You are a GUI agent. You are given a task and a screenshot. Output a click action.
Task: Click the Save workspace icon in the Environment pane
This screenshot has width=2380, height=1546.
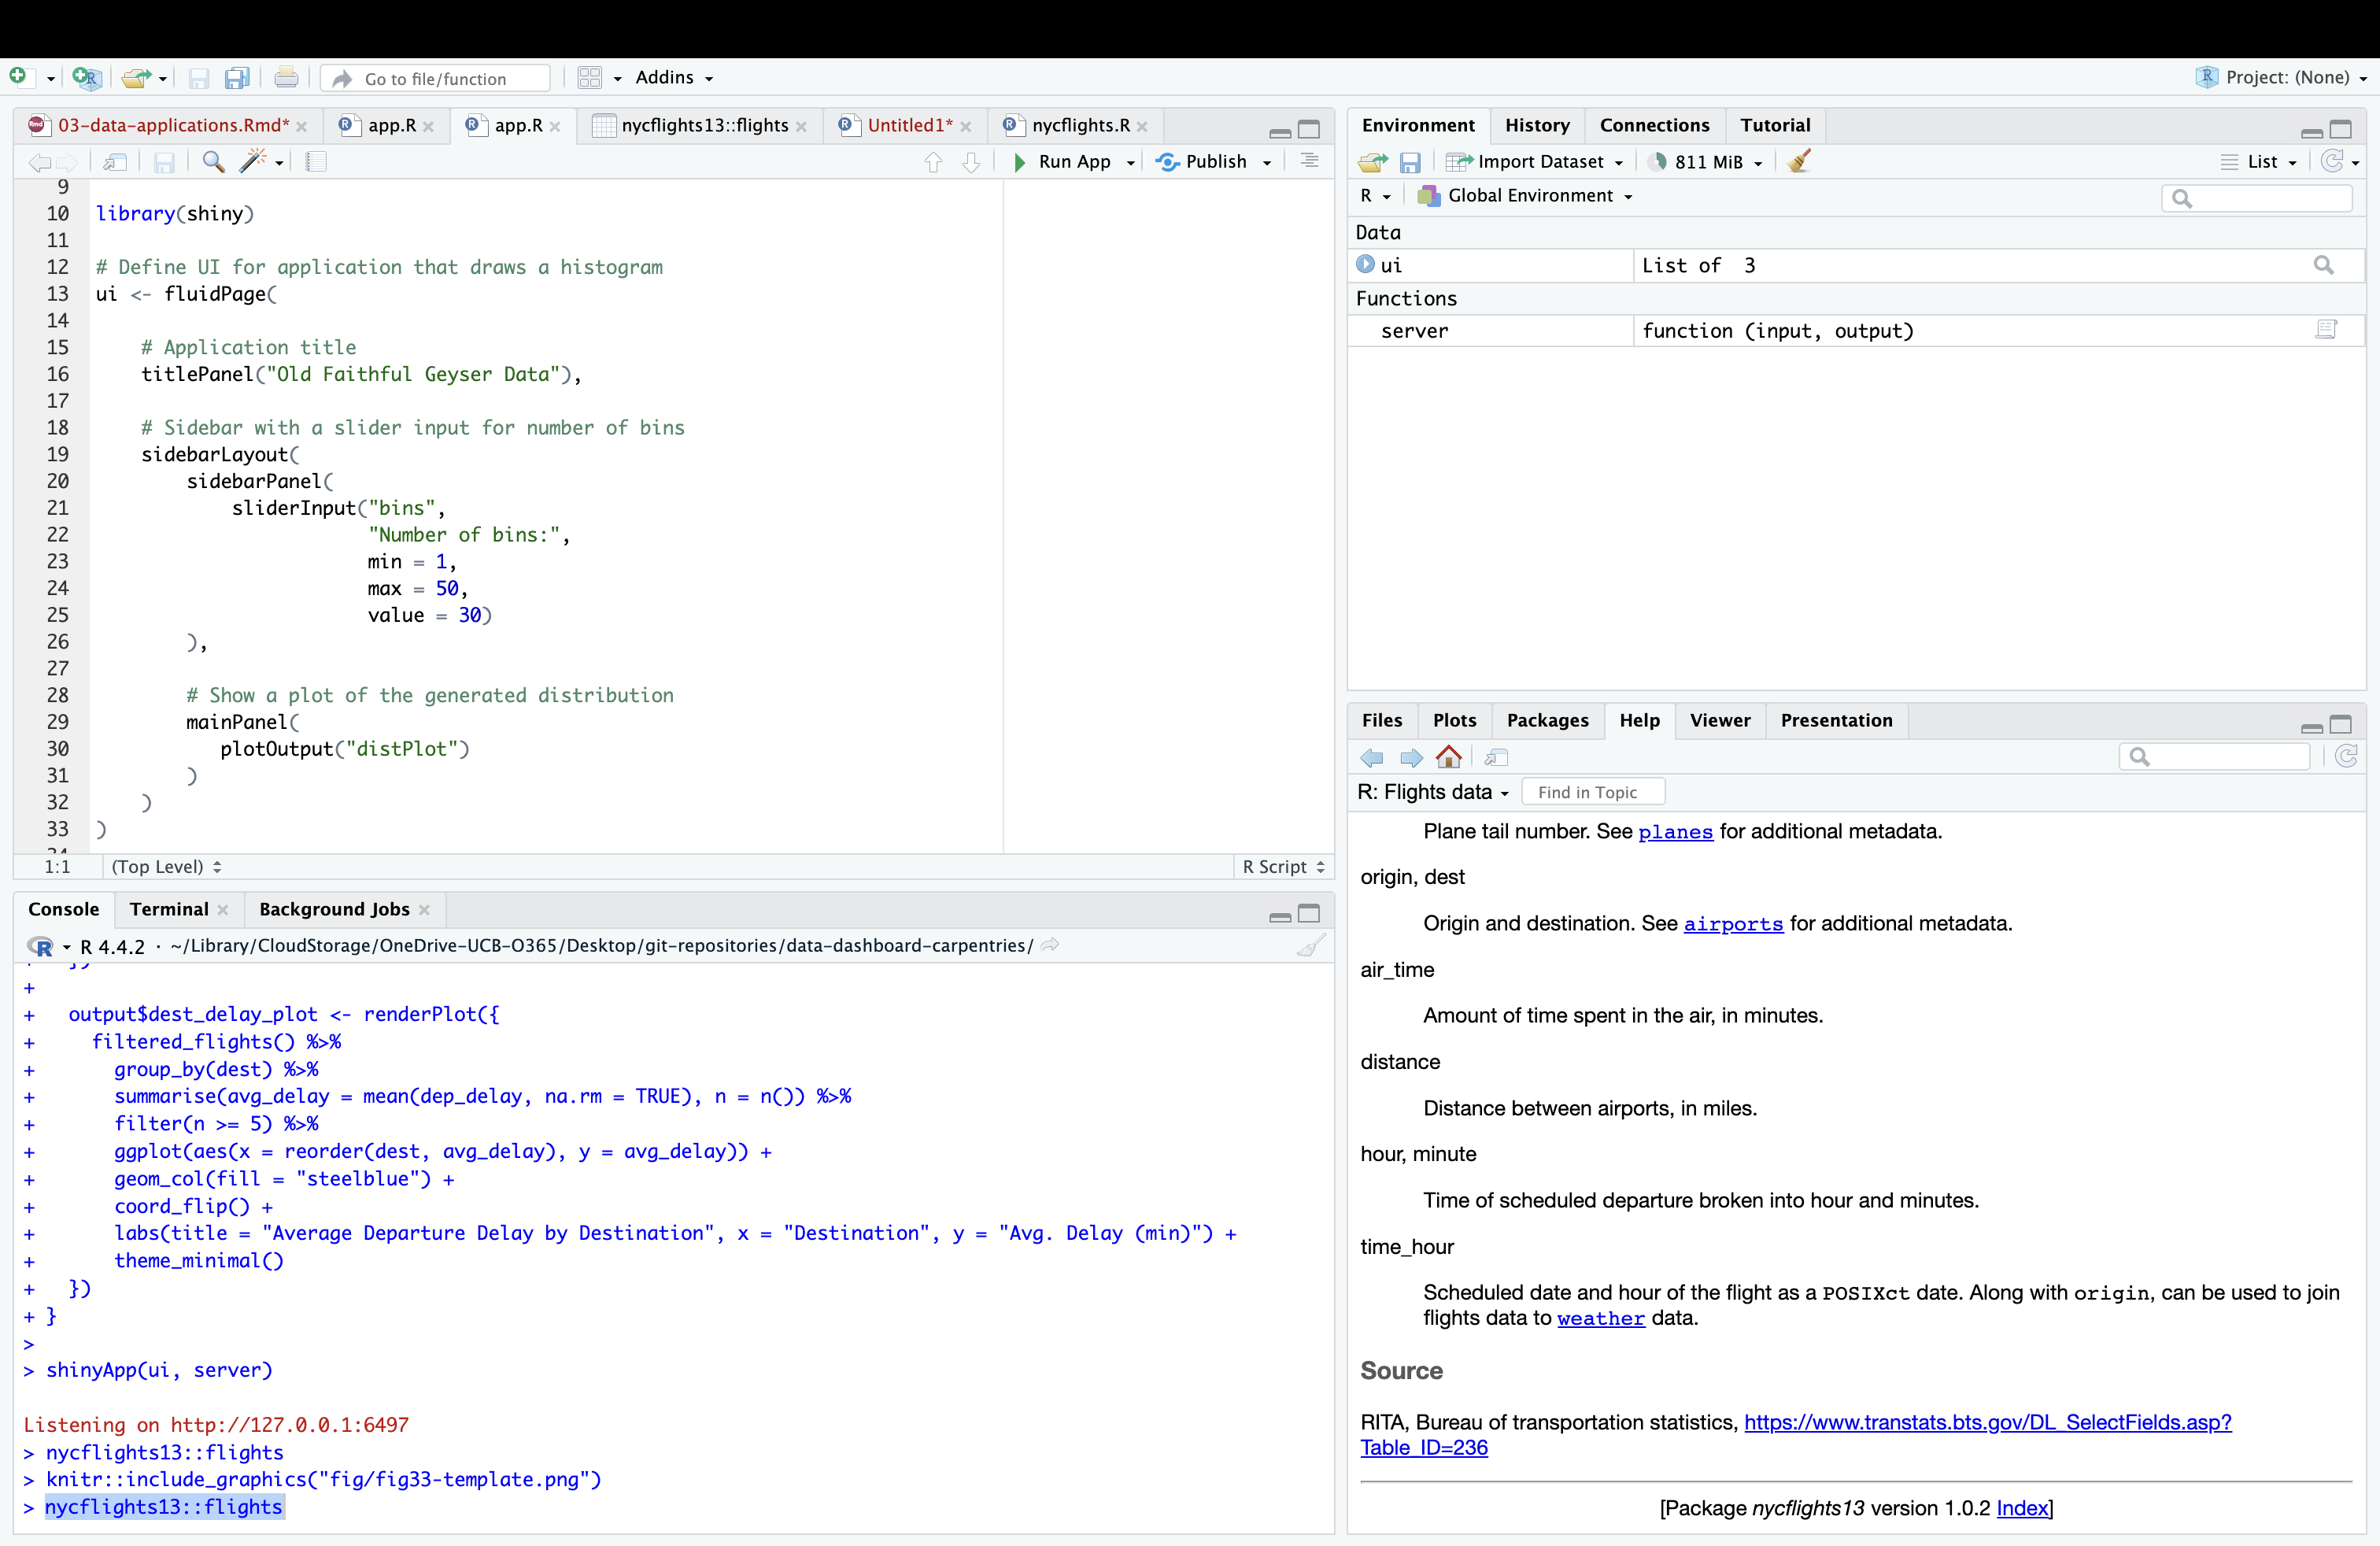pyautogui.click(x=1410, y=162)
